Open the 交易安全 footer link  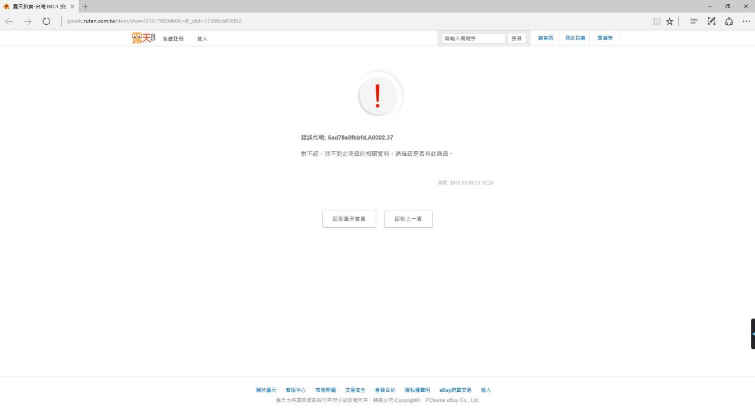click(x=355, y=390)
